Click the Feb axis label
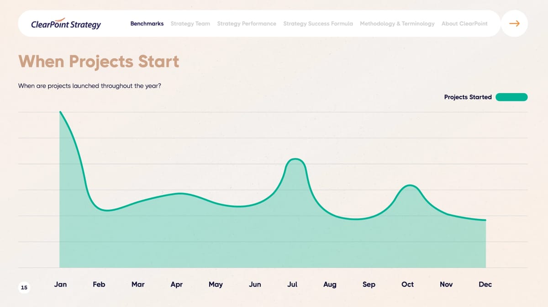Screen dimensions: 548x307 (x=99, y=284)
